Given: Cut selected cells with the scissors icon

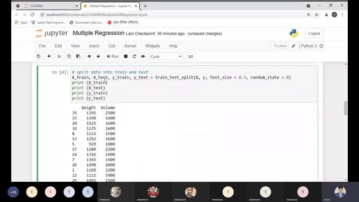Looking at the screenshot, I should tap(59, 56).
